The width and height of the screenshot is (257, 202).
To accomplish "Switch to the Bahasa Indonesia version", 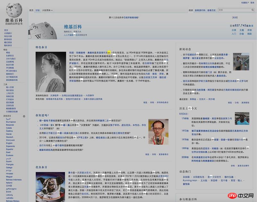I will click(x=14, y=180).
